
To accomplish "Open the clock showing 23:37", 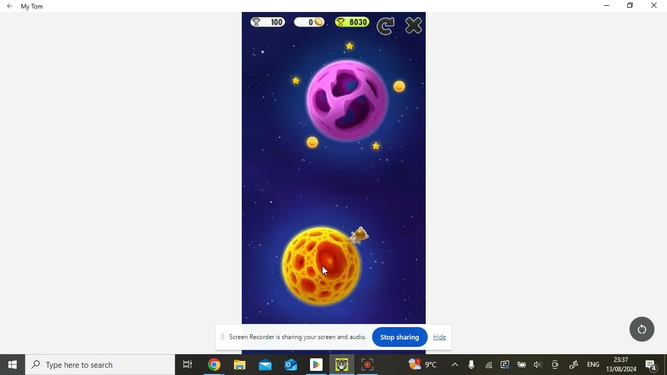I will [621, 365].
